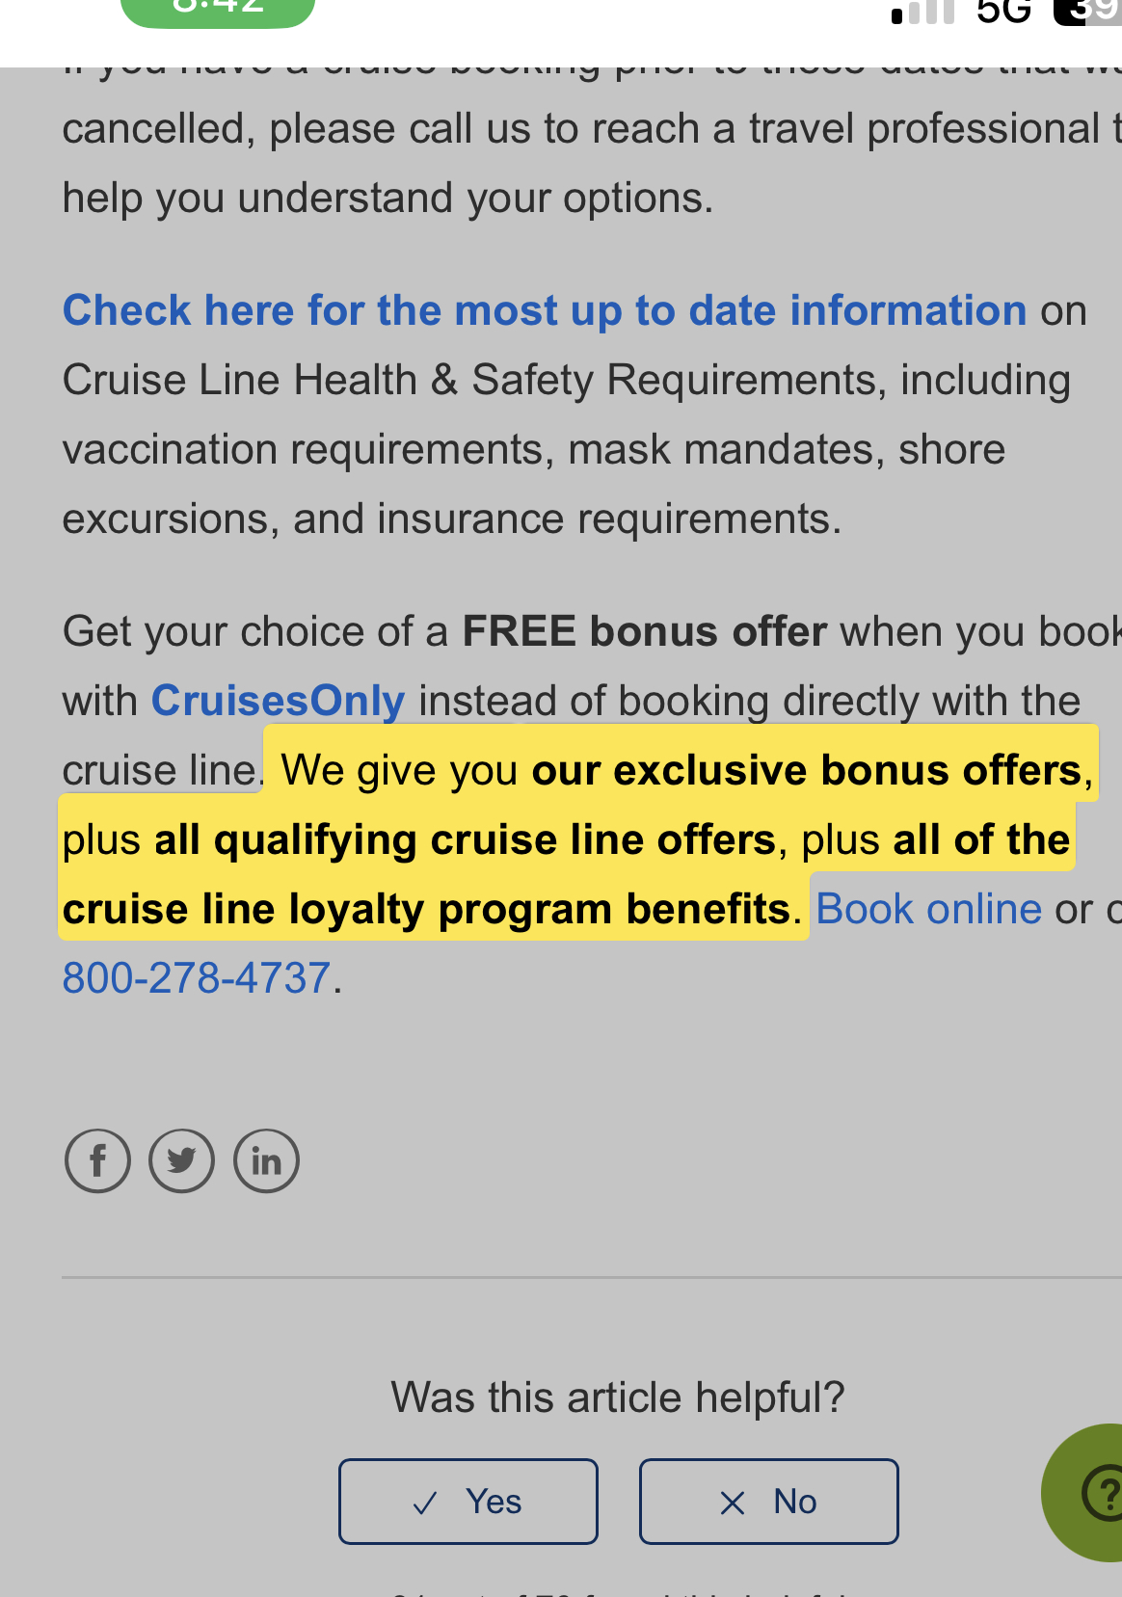Click the horizontal divider above the feedback section

[x=588, y=1276]
